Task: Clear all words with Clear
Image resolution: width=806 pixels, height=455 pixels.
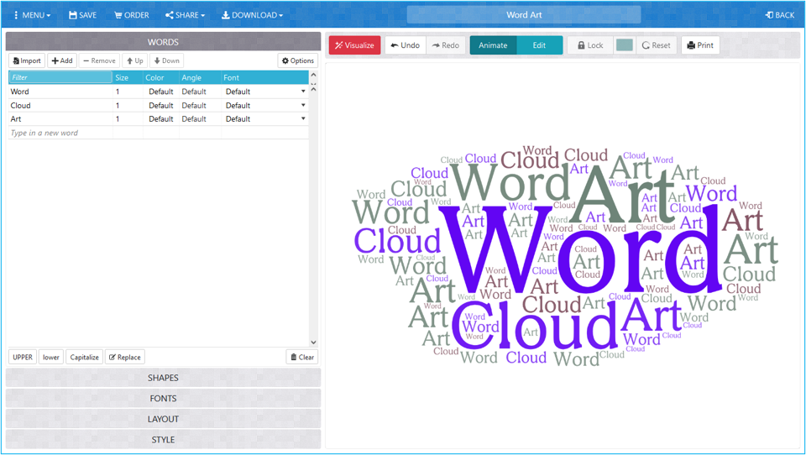Action: (301, 357)
